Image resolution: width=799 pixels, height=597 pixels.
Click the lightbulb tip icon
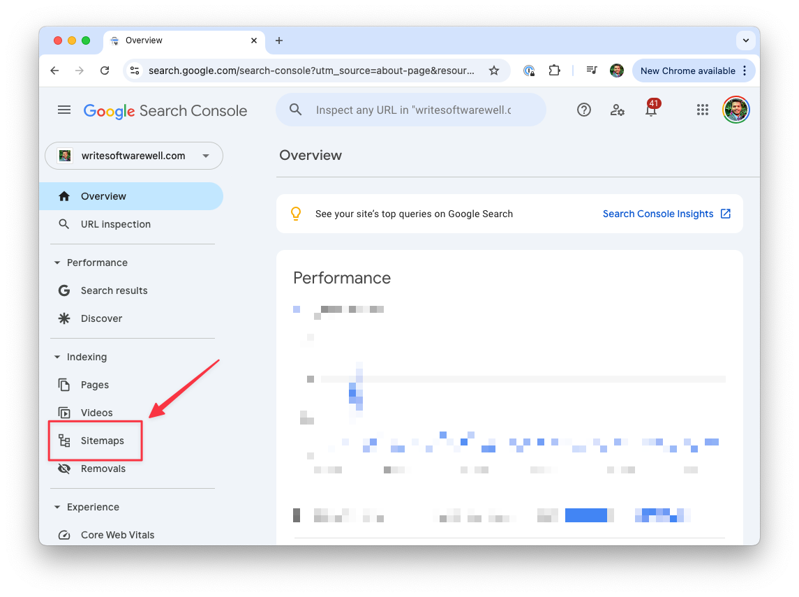296,214
